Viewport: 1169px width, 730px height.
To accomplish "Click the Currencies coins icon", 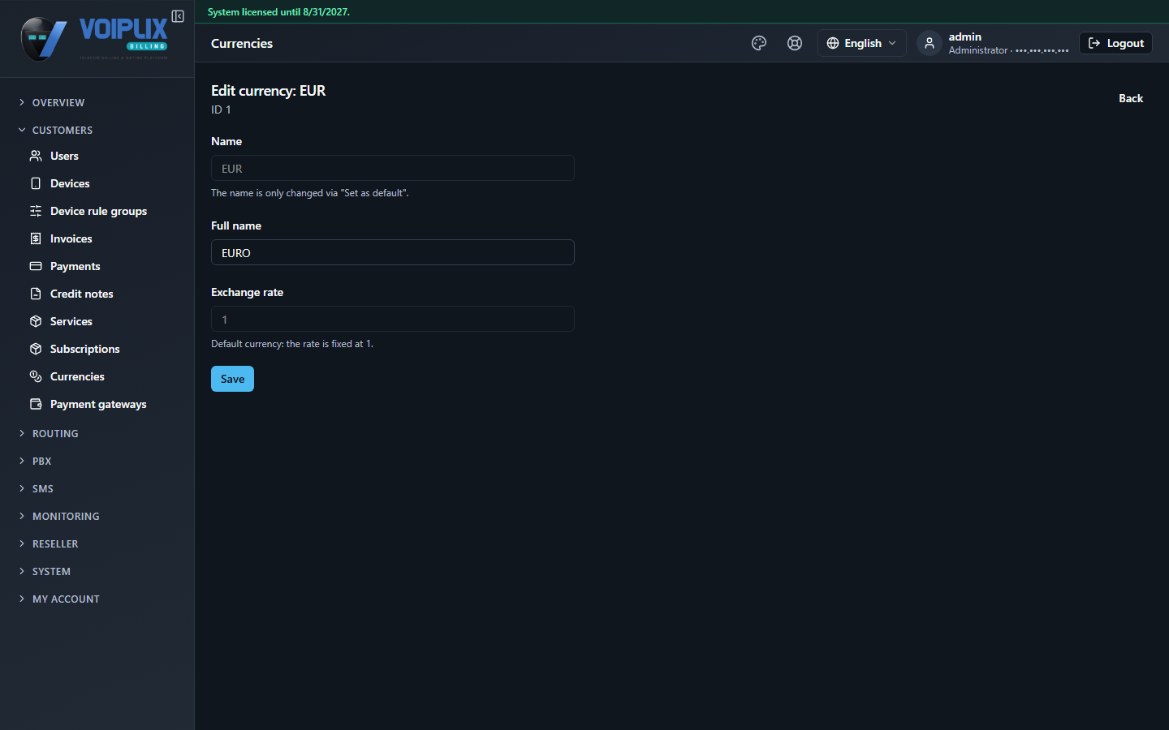I will click(x=36, y=376).
